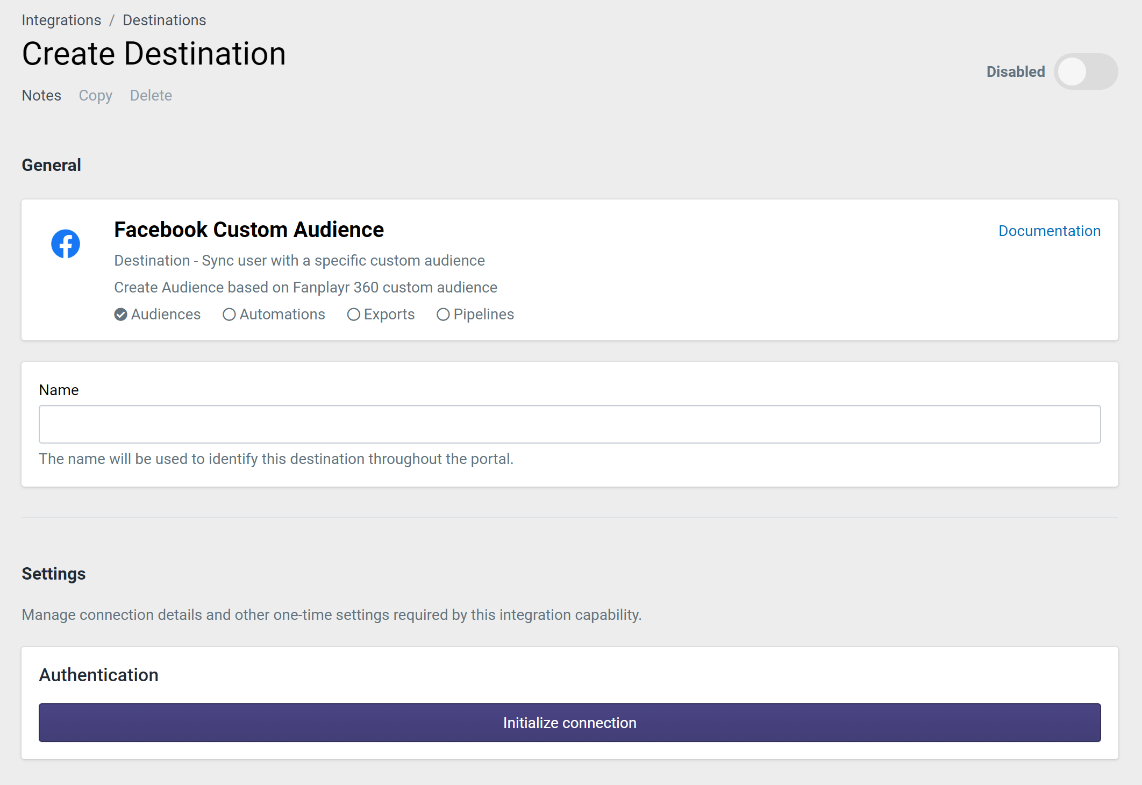Toggle the Audiences checked indicator
Image resolution: width=1142 pixels, height=785 pixels.
point(121,315)
